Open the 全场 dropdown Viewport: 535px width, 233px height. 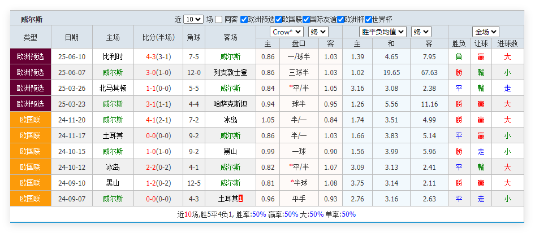click(485, 32)
